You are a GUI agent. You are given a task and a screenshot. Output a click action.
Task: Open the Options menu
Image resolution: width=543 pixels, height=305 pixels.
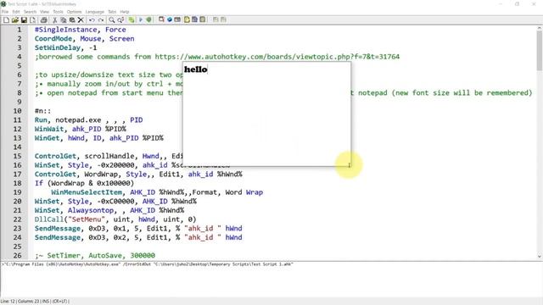(x=74, y=12)
